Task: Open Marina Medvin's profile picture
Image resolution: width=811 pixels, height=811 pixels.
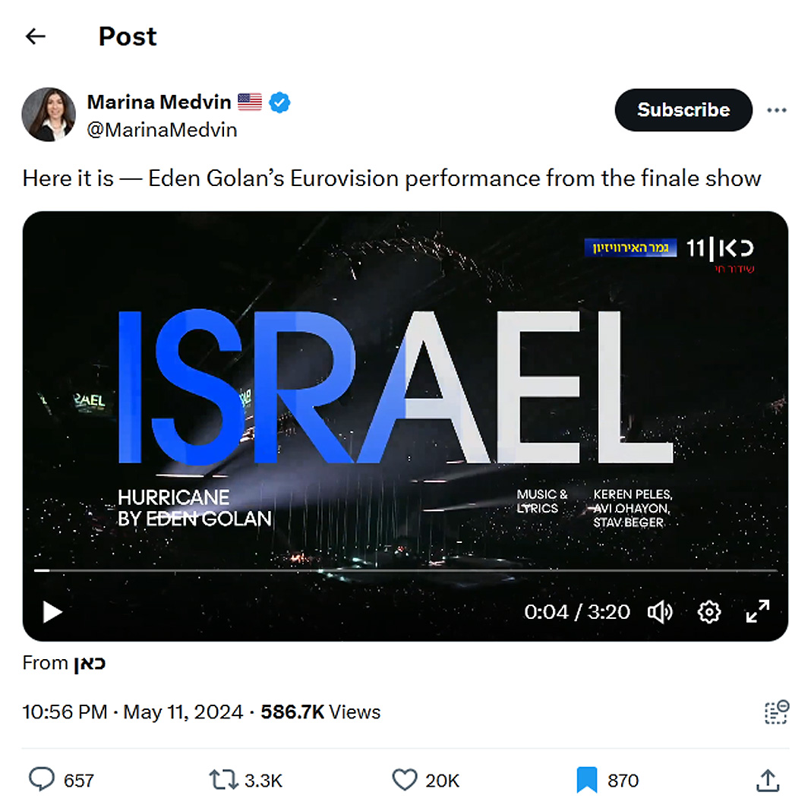Action: (x=49, y=115)
